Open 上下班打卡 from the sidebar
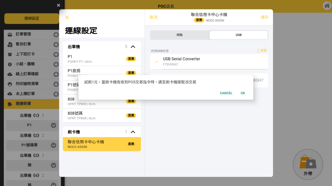The height and width of the screenshot is (186, 332). (x=25, y=54)
